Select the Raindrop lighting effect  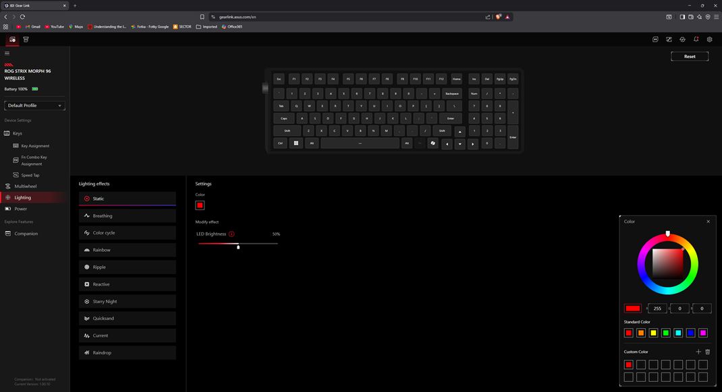[x=127, y=352]
